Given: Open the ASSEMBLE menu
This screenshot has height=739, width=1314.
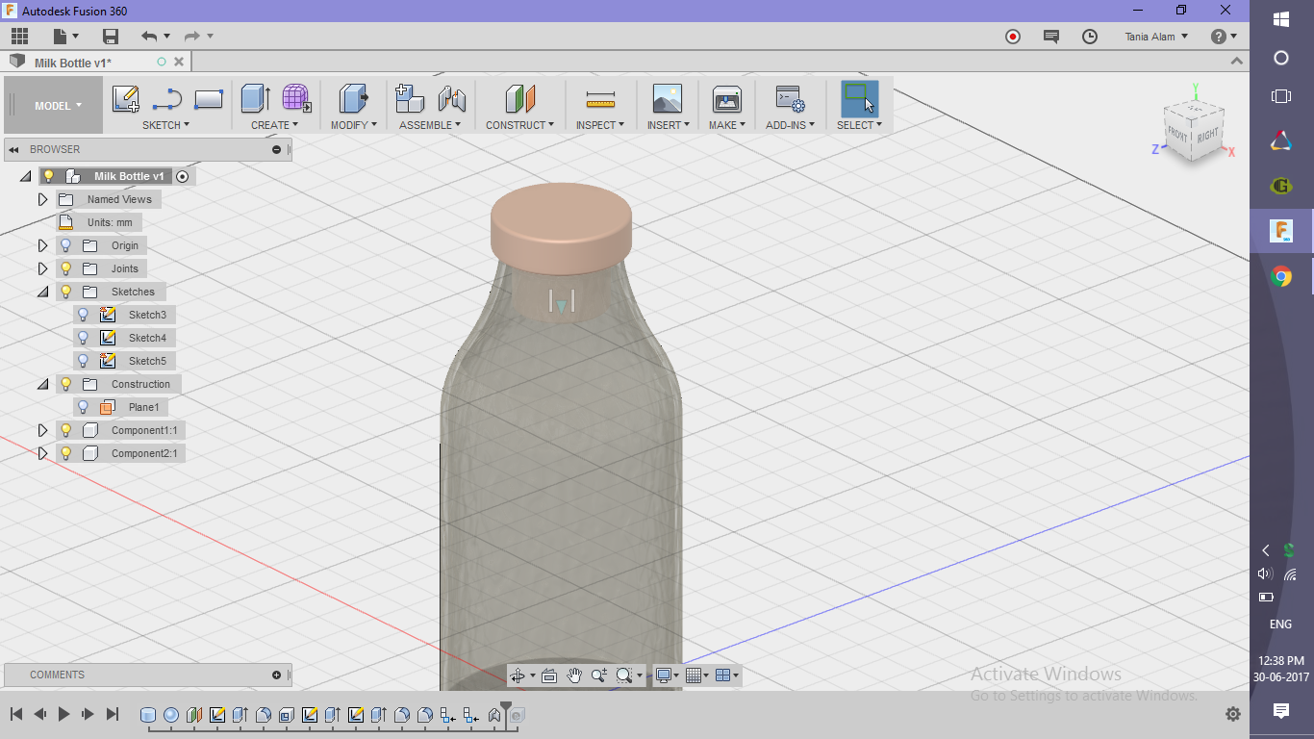Looking at the screenshot, I should pyautogui.click(x=430, y=125).
